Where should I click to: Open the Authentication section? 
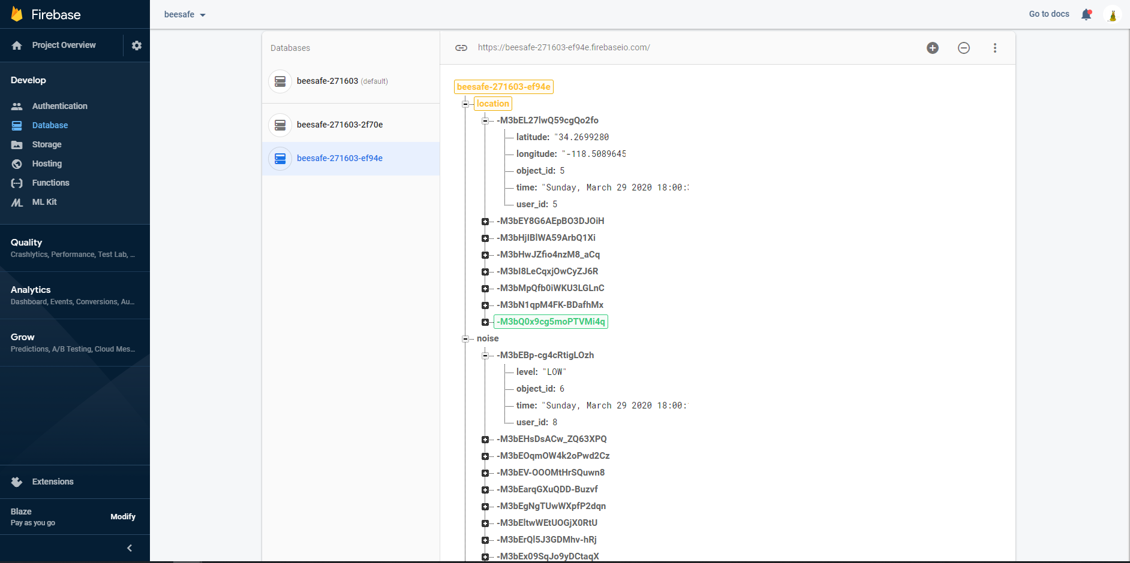point(60,106)
